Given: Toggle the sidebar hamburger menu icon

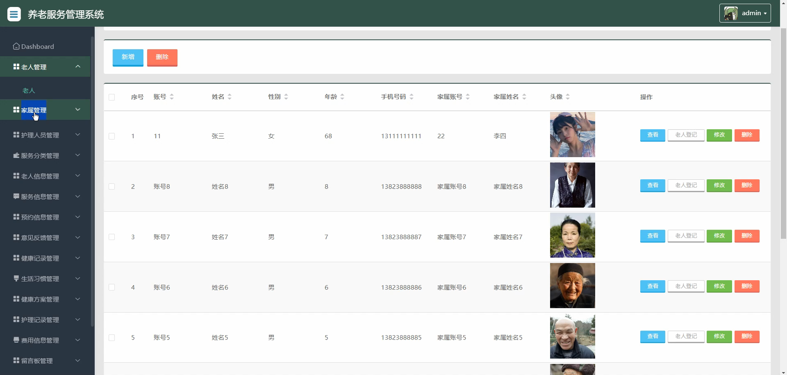Looking at the screenshot, I should [x=14, y=14].
